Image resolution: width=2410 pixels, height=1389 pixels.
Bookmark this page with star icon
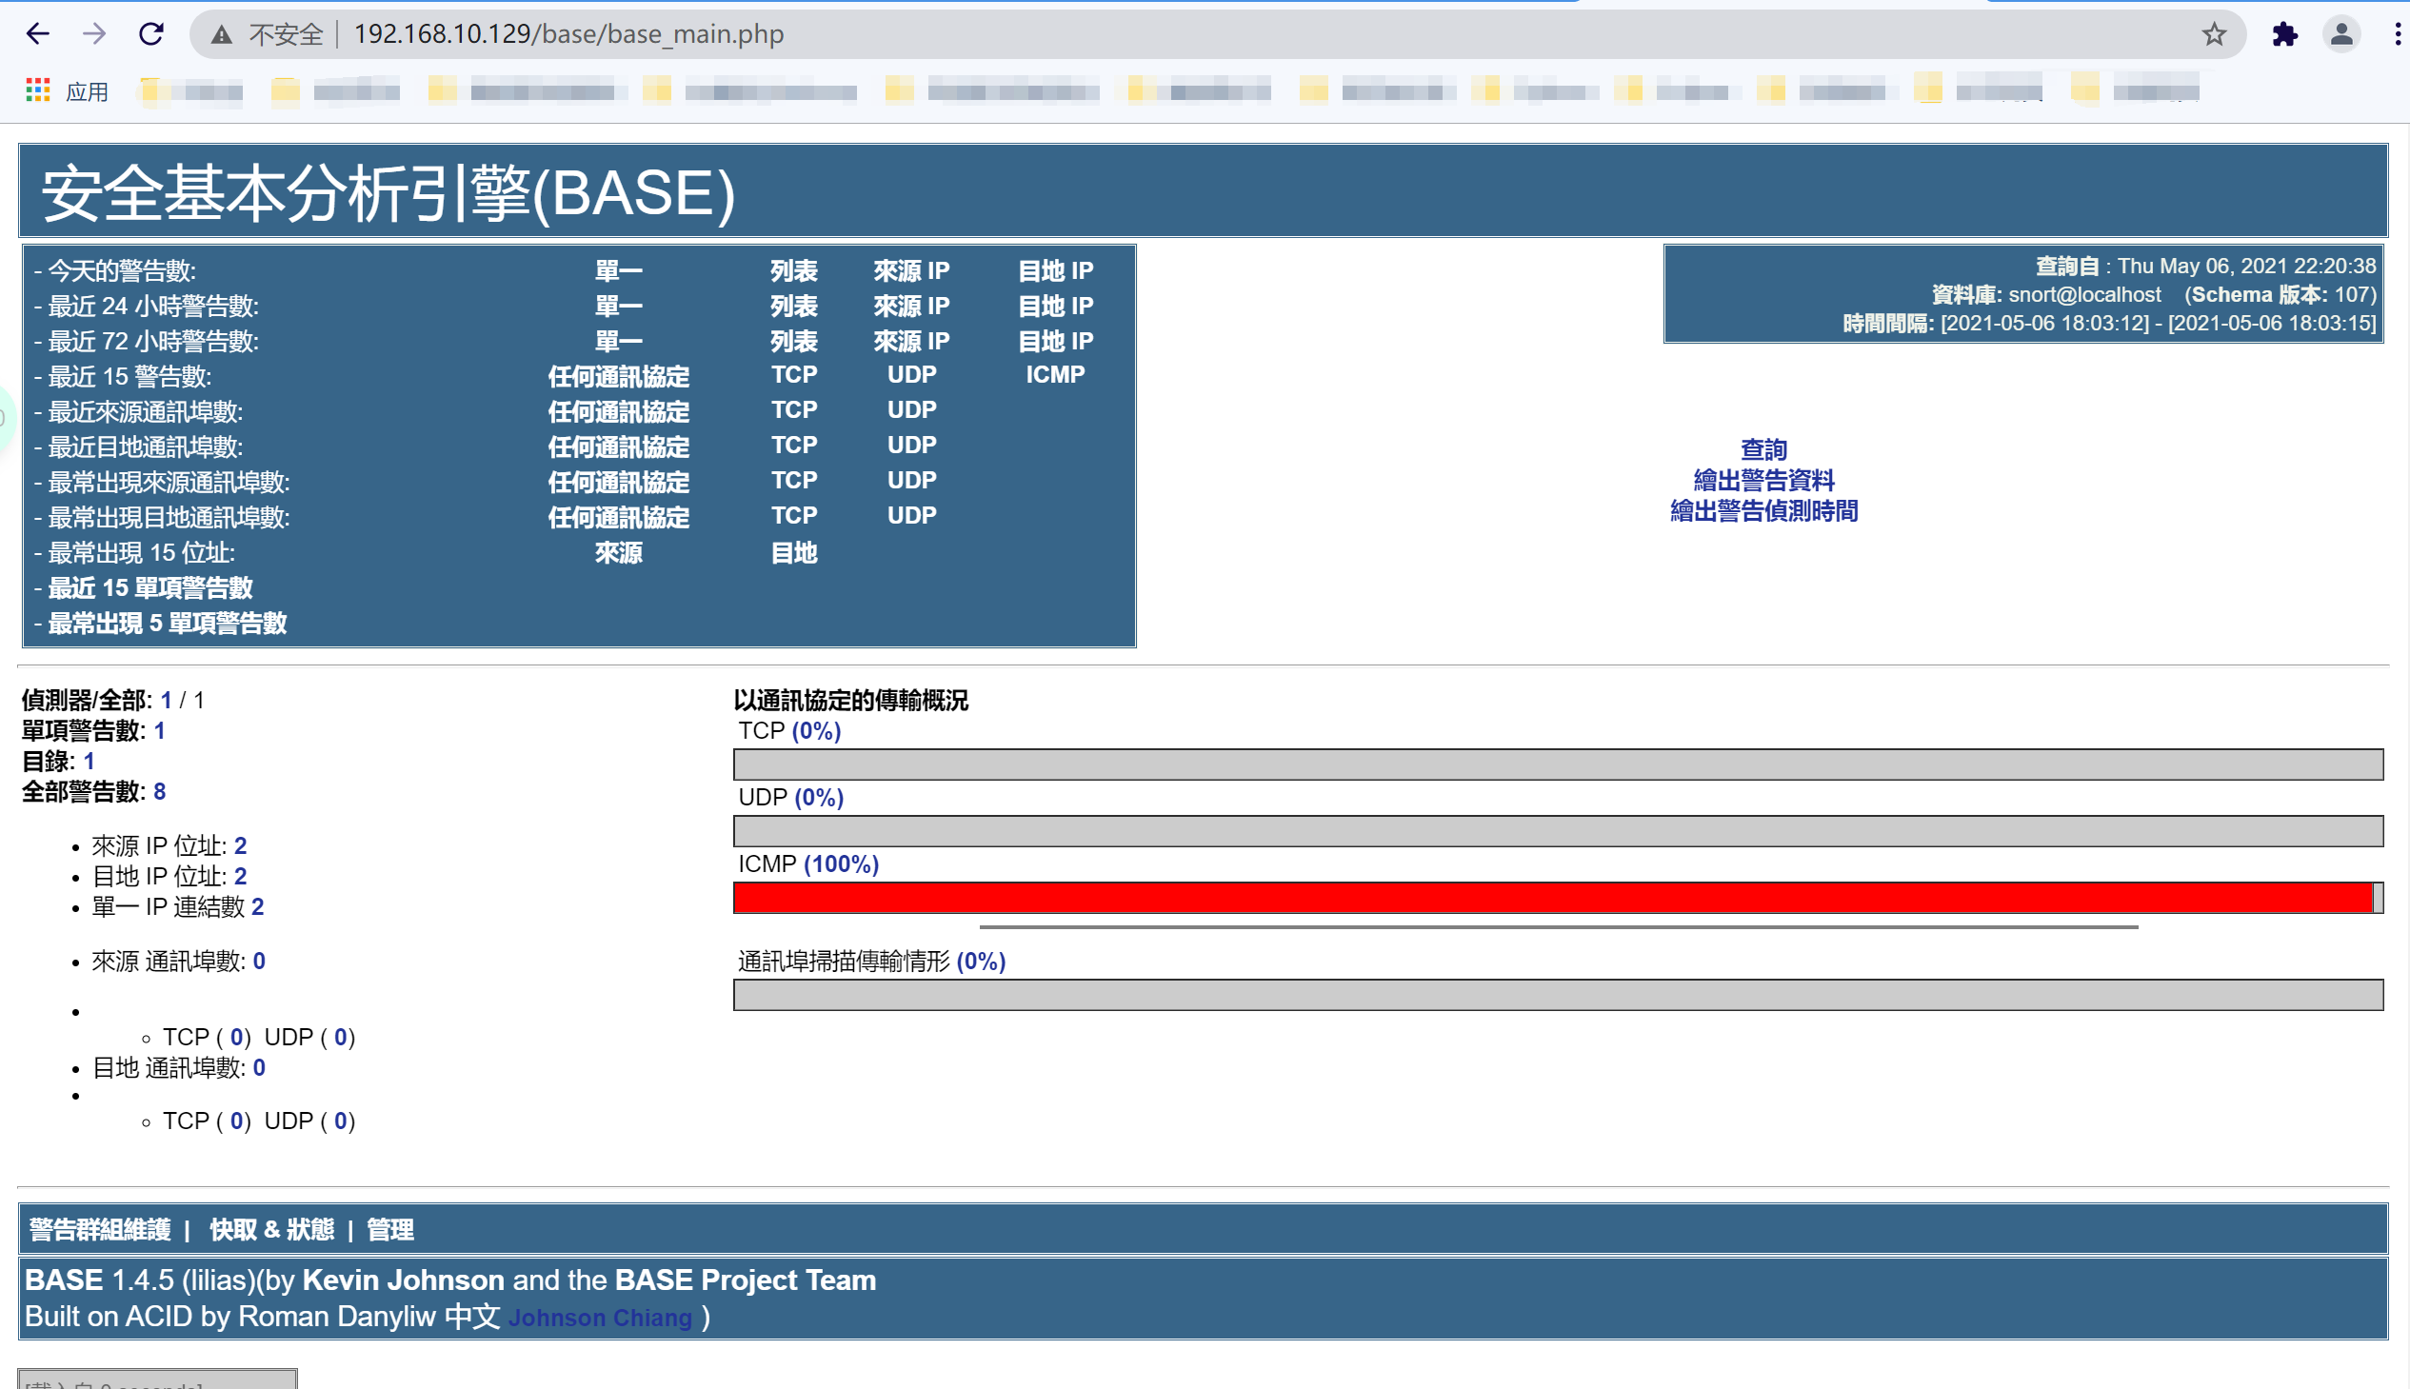(x=2214, y=34)
